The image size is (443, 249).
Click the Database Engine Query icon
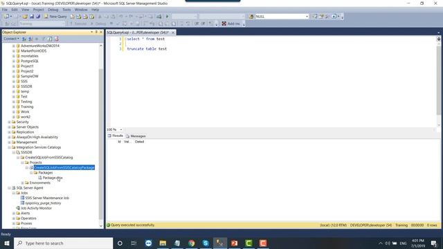(73, 17)
